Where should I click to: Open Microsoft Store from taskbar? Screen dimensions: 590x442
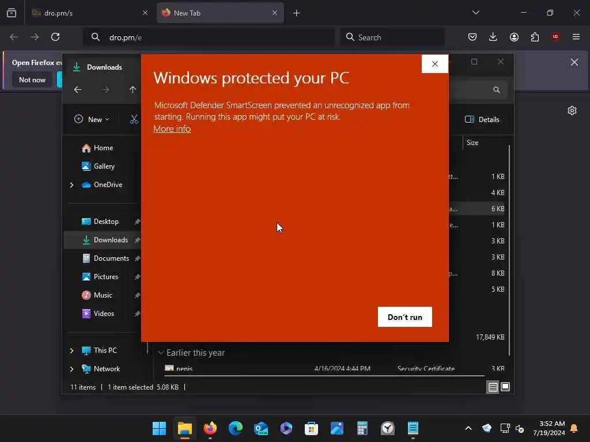312,428
